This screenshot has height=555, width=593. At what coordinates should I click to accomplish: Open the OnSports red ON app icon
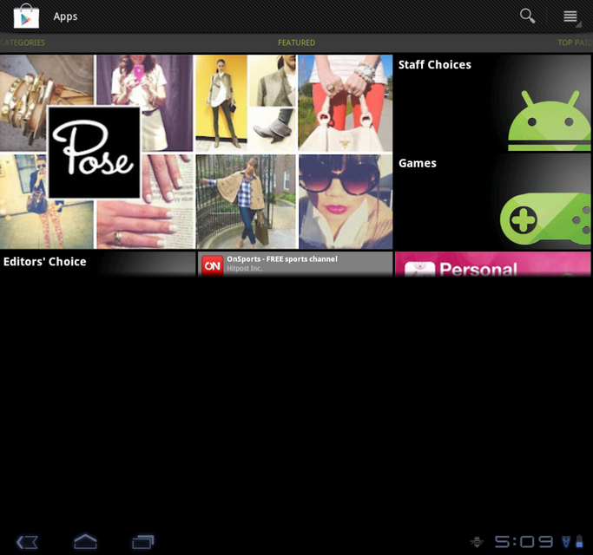coord(212,266)
